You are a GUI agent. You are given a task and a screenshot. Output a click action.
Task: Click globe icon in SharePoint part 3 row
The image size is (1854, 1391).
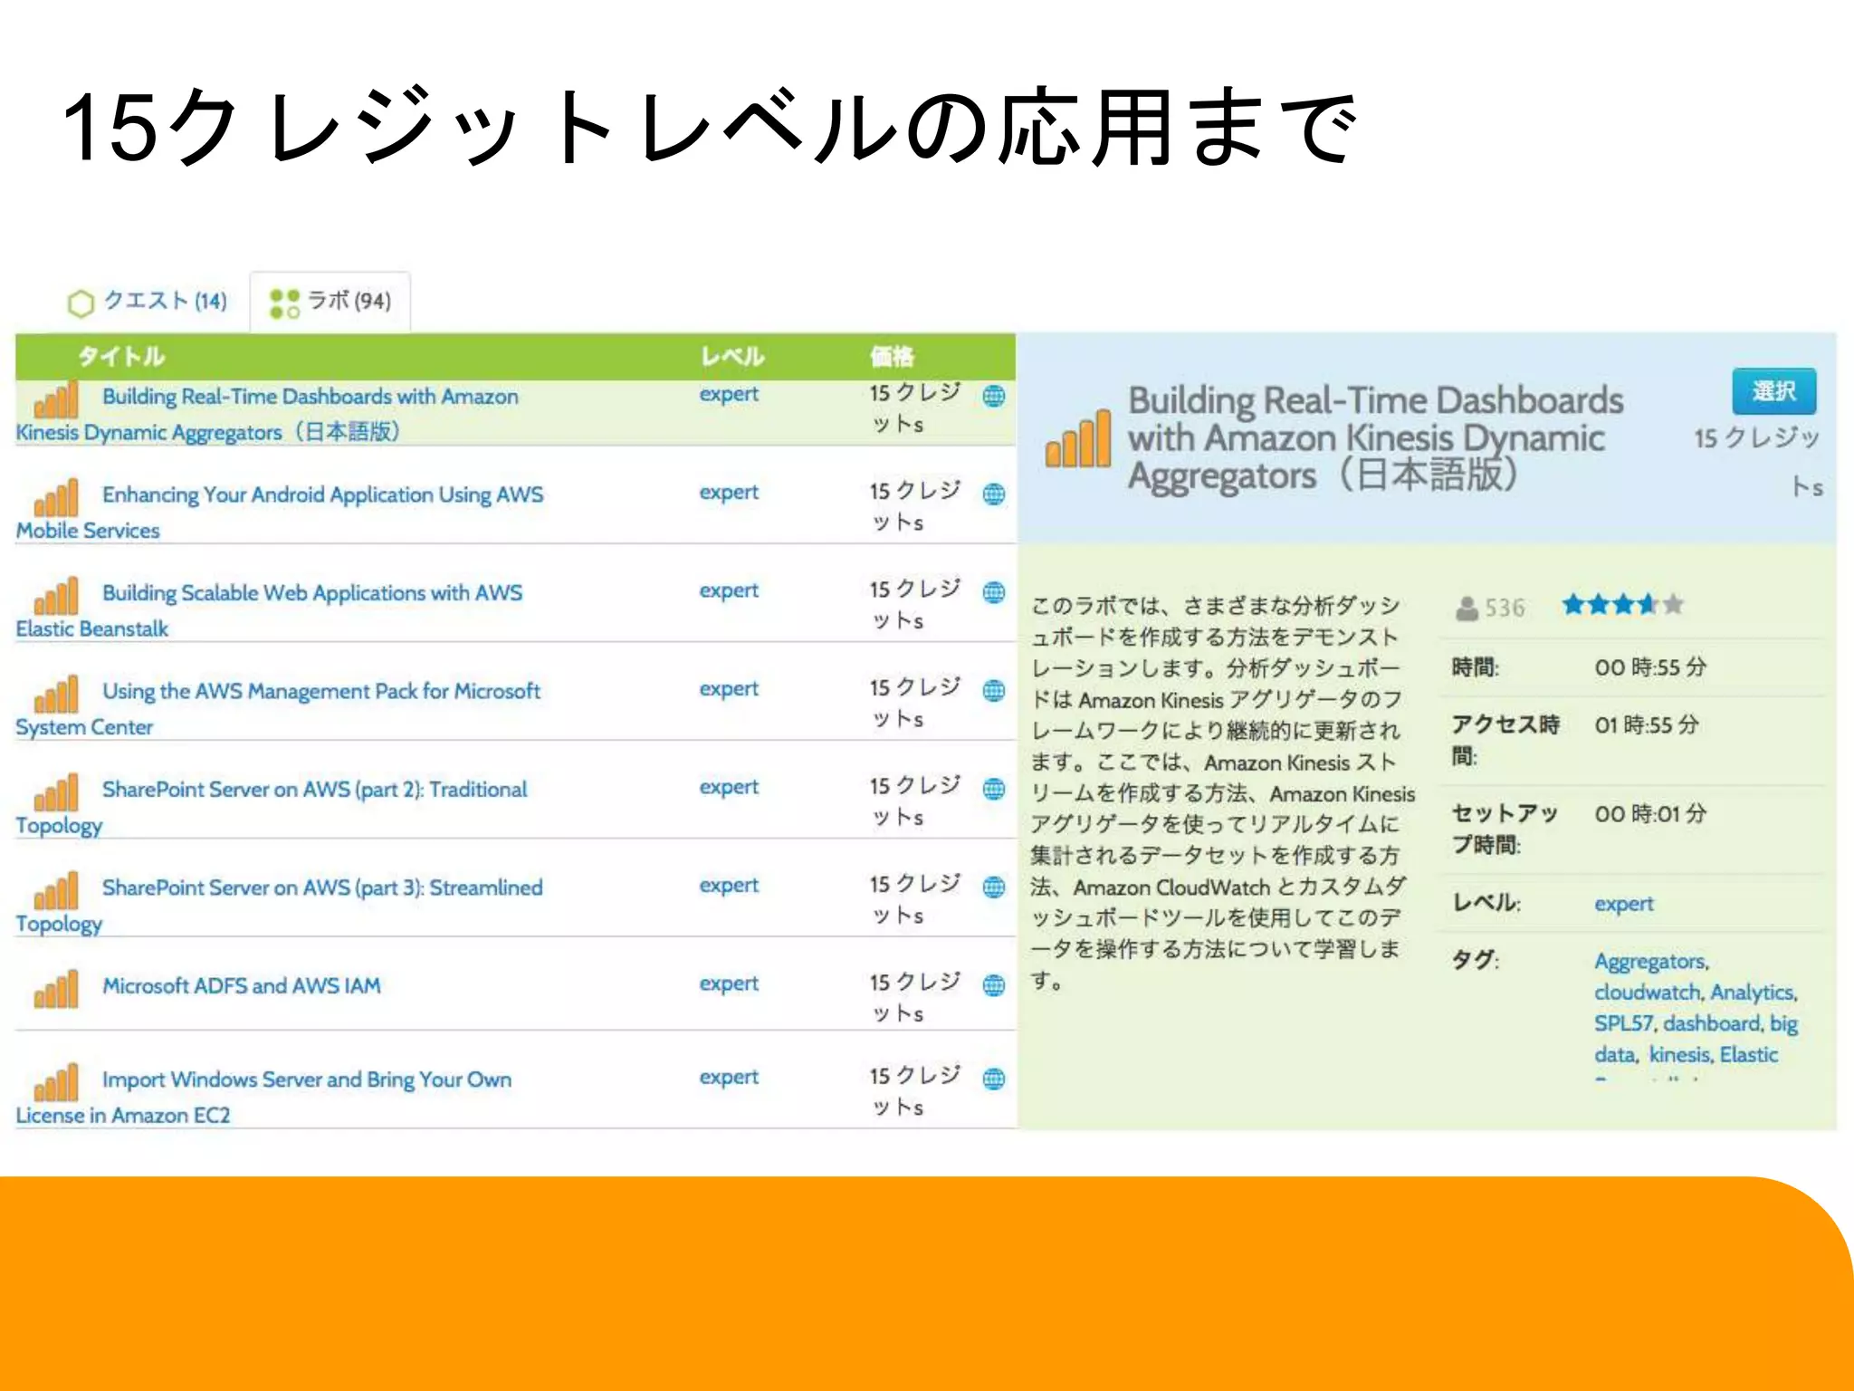pos(994,887)
